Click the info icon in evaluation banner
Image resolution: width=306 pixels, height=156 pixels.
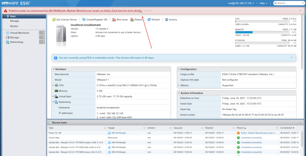56,58
